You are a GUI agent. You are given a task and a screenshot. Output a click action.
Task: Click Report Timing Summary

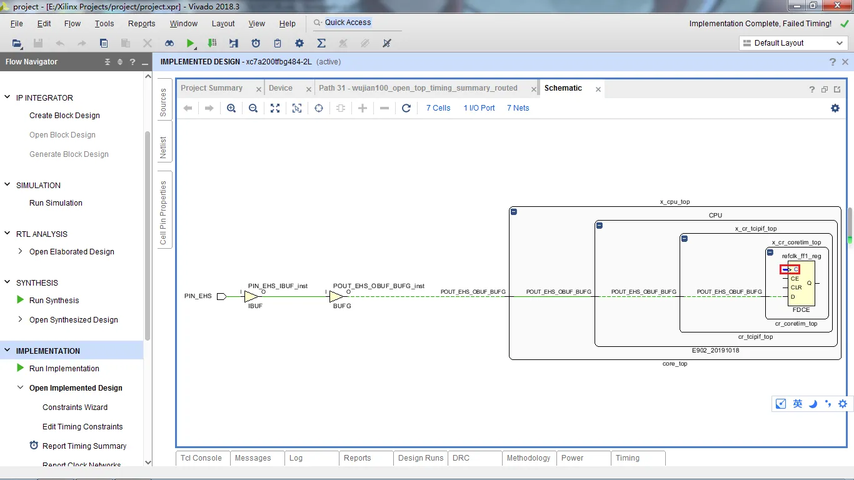pos(84,446)
